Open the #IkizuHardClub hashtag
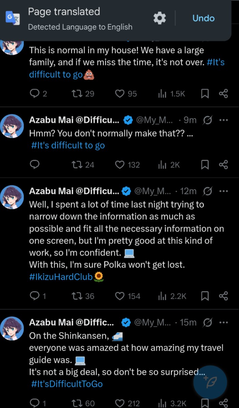The height and width of the screenshot is (408, 239). 61,277
